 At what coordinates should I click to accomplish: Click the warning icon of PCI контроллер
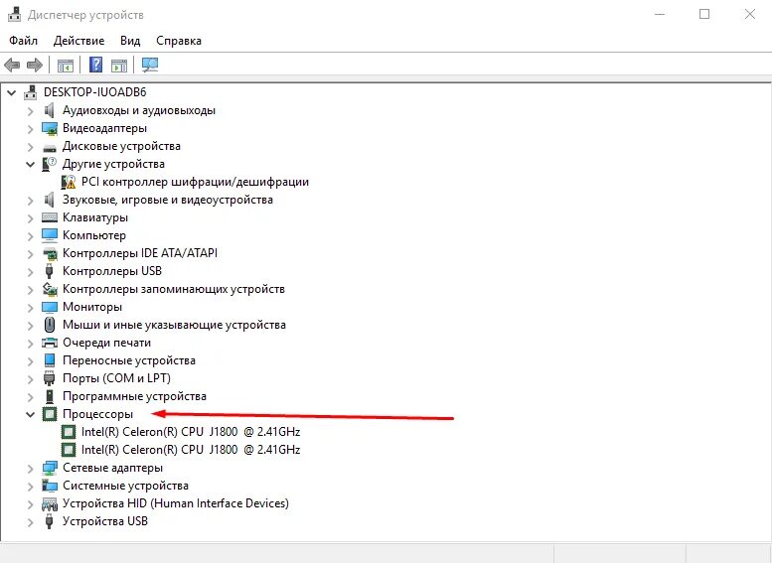pyautogui.click(x=69, y=182)
